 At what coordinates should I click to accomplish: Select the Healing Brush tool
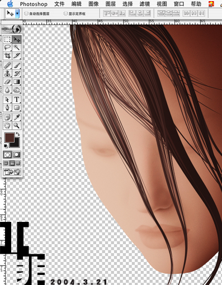pyautogui.click(x=7, y=65)
